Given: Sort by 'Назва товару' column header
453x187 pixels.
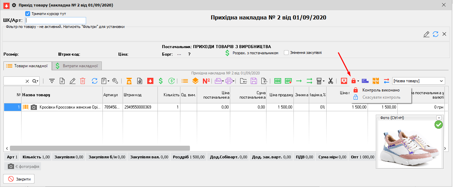Looking at the screenshot, I should pos(62,95).
